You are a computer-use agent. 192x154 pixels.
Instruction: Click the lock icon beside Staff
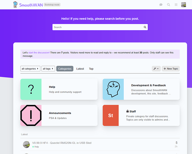pyautogui.click(x=128, y=111)
